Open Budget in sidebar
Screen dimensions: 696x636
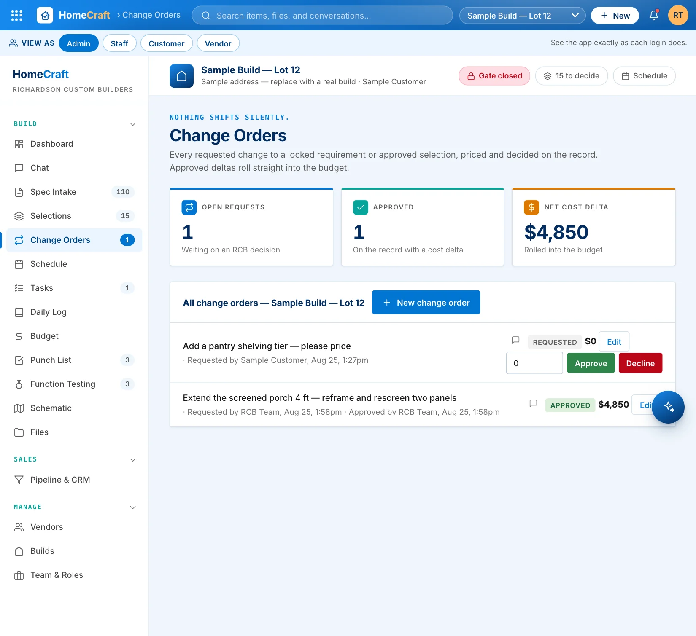point(74,336)
